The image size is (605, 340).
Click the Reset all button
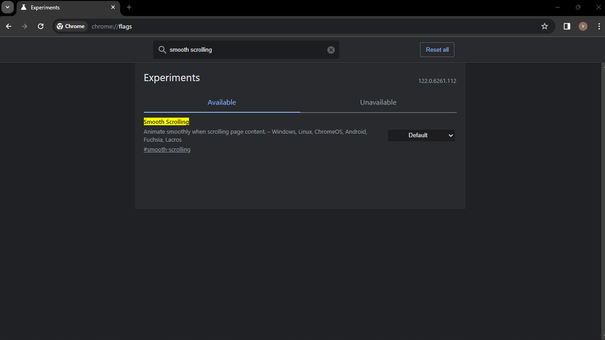[437, 49]
